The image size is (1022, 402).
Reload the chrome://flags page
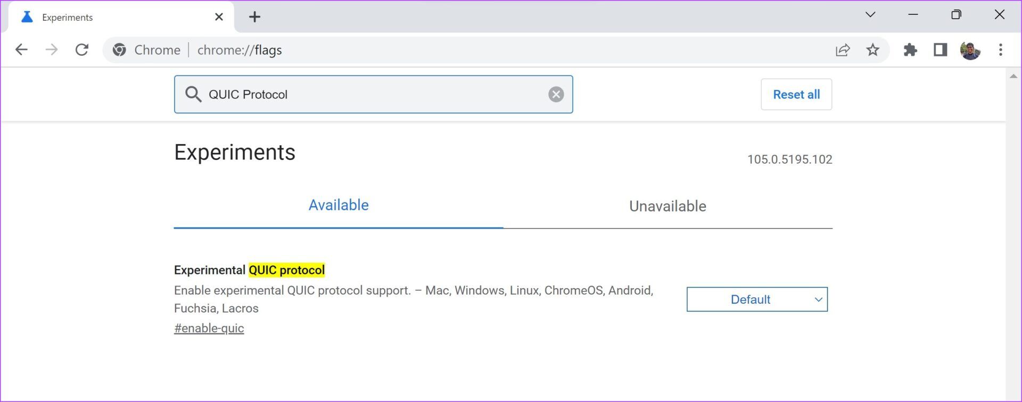82,50
